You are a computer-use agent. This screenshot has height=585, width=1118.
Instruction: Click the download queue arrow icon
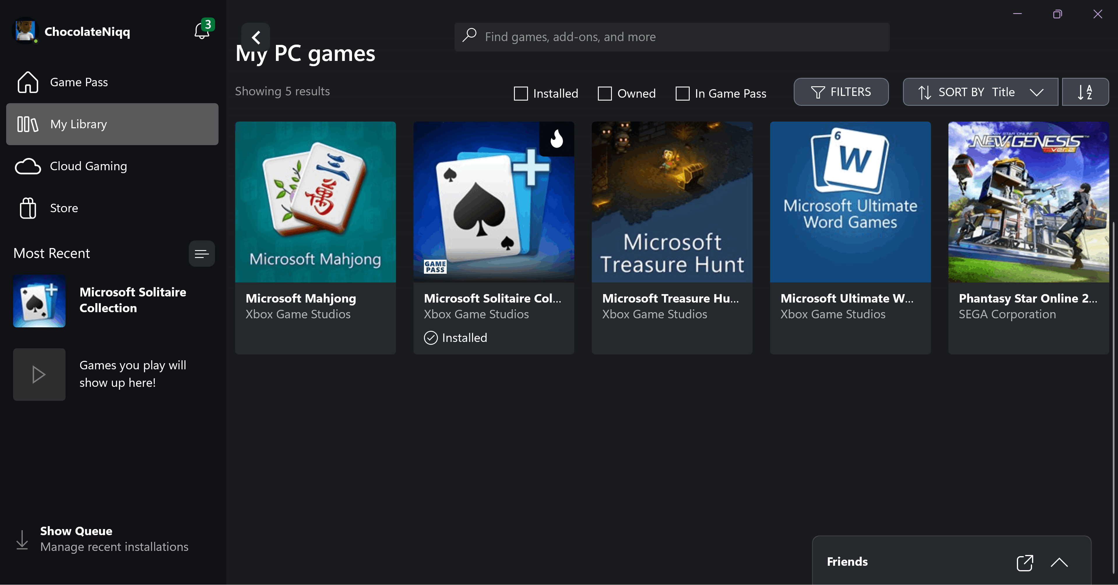click(22, 540)
